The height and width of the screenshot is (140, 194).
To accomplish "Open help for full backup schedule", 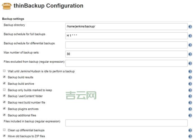I will (190, 36).
